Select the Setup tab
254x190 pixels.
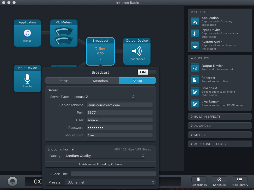pos(137,81)
